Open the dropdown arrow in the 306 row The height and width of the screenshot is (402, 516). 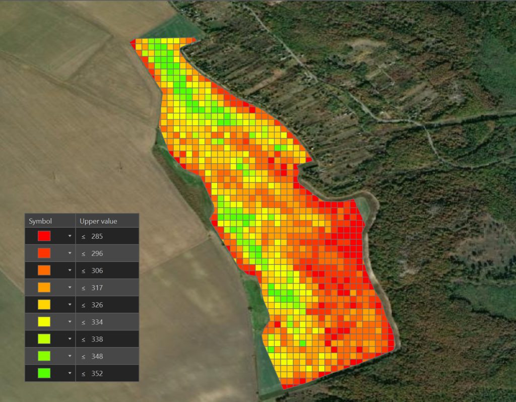70,271
